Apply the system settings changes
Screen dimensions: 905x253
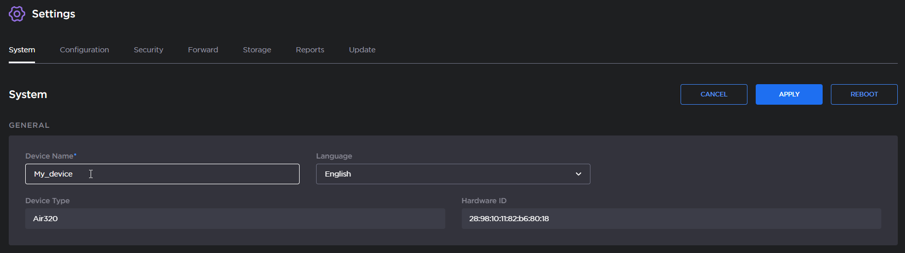(789, 94)
